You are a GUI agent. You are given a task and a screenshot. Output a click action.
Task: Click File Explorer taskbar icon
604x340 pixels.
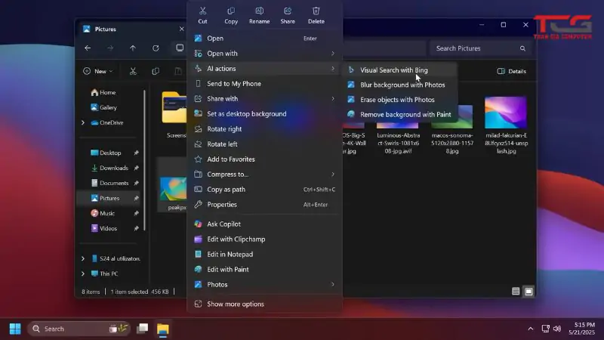click(x=163, y=329)
